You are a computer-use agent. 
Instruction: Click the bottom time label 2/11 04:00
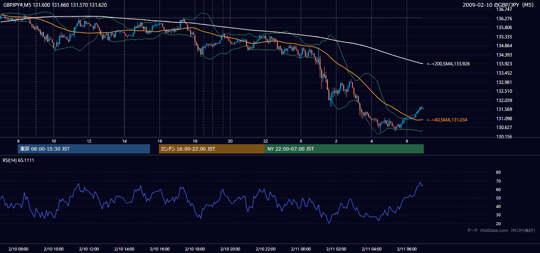click(371, 249)
